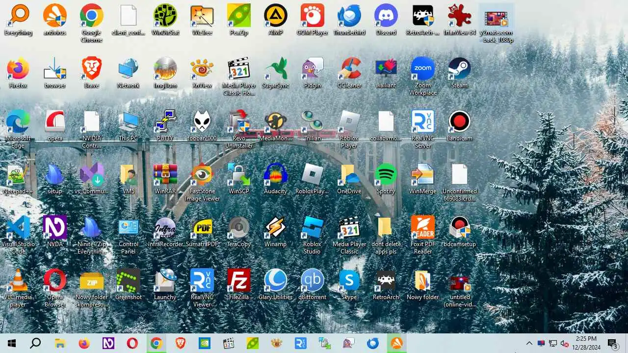628x353 pixels.
Task: Open the notification center with 3 alerts
Action: (612, 343)
